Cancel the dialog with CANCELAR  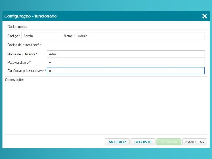click(195, 142)
